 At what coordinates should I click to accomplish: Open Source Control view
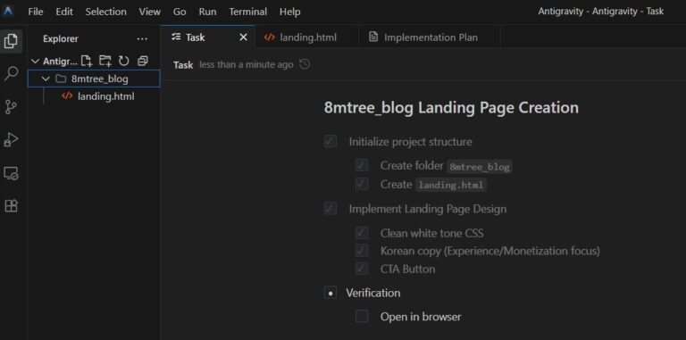[11, 106]
